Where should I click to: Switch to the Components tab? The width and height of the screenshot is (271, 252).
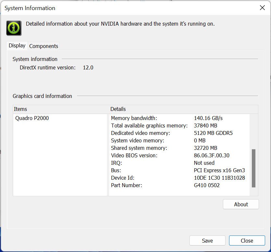click(44, 46)
